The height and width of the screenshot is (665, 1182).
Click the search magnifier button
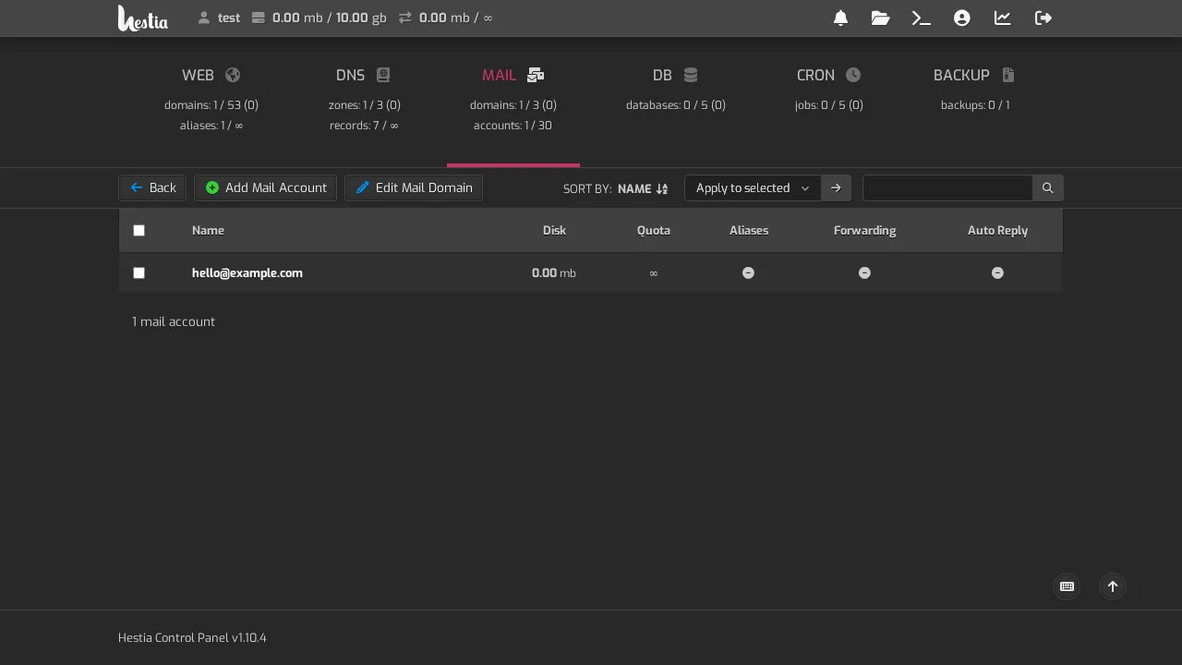click(x=1047, y=187)
